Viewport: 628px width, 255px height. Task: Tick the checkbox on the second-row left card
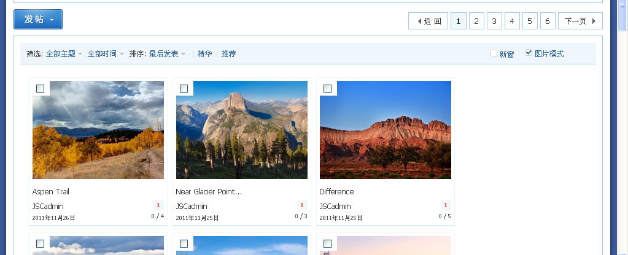(40, 243)
